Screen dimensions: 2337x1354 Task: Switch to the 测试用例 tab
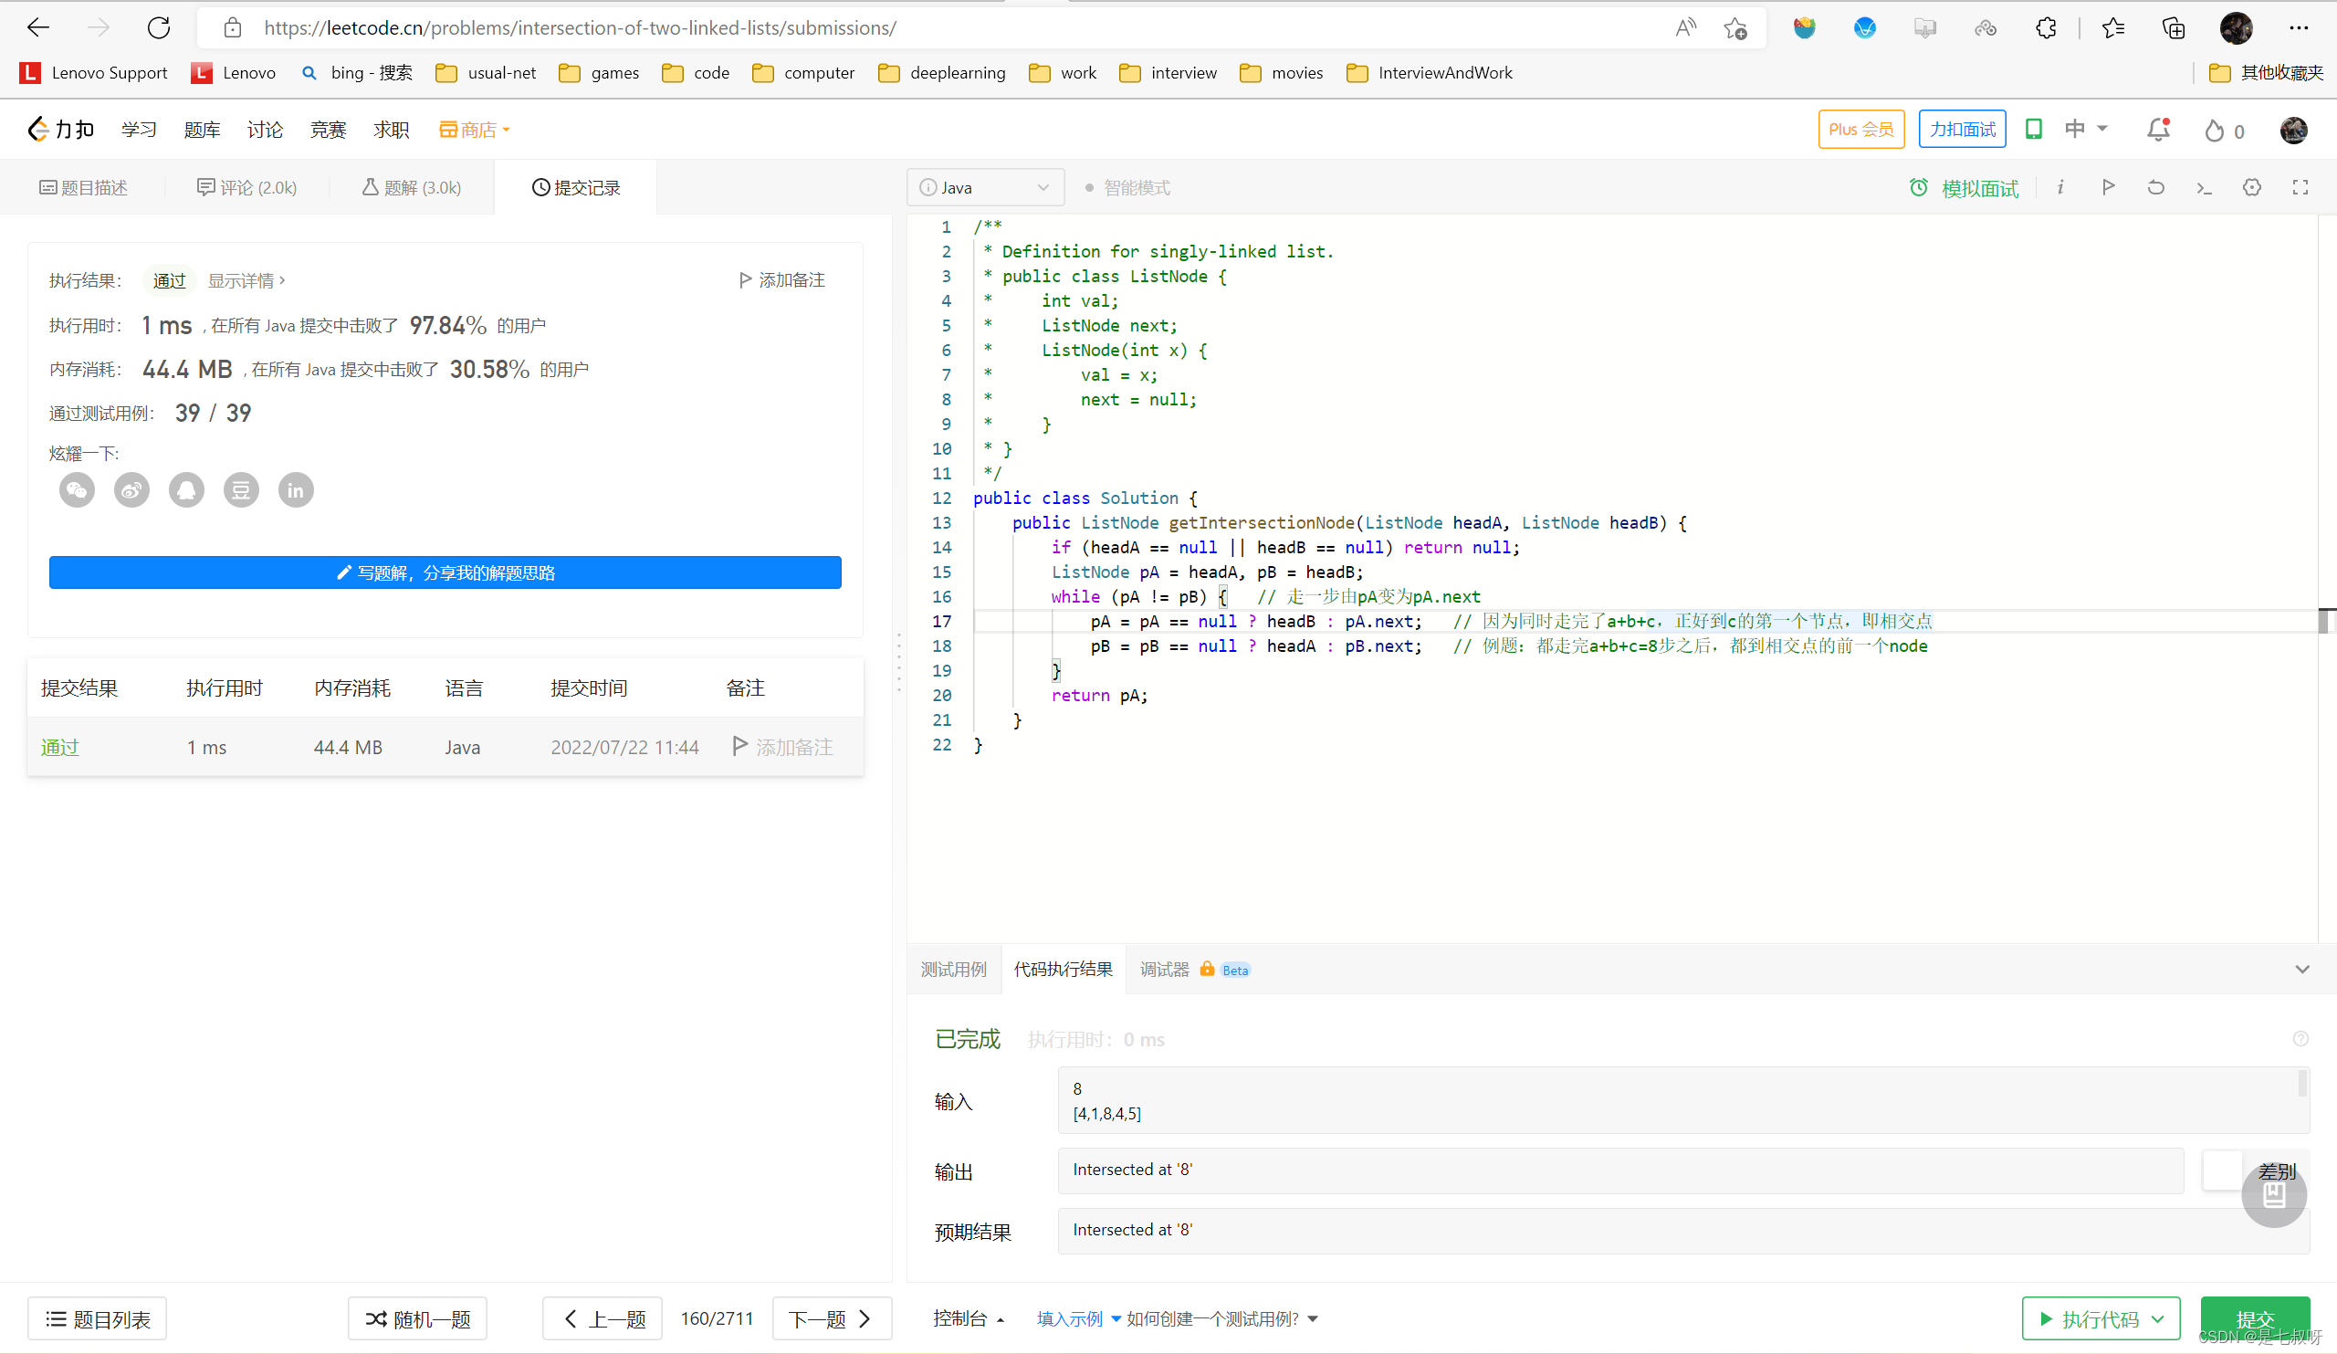(x=953, y=969)
